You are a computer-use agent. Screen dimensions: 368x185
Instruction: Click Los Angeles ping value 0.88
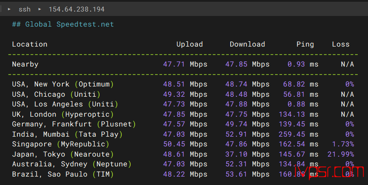pyautogui.click(x=296, y=104)
